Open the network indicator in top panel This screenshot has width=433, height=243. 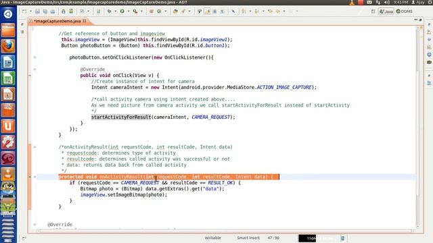point(378,2)
